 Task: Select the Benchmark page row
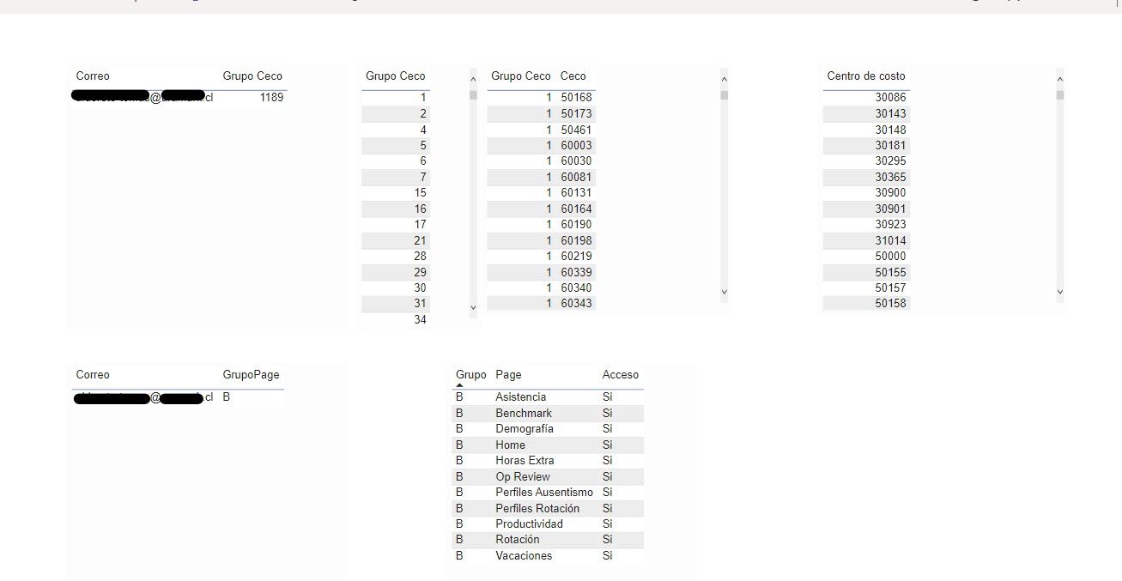548,414
